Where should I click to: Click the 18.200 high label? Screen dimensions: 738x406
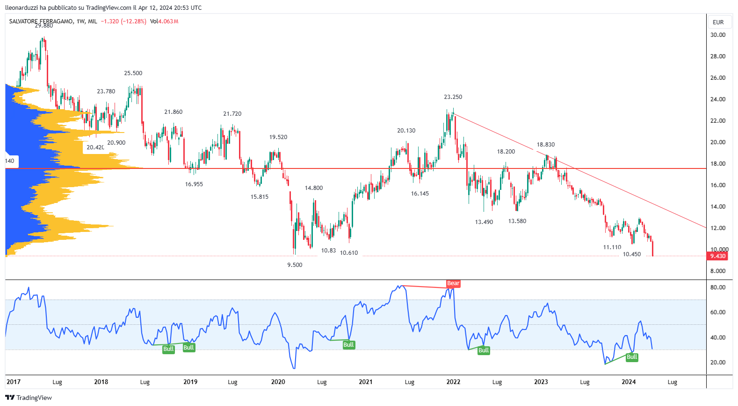[x=506, y=152]
